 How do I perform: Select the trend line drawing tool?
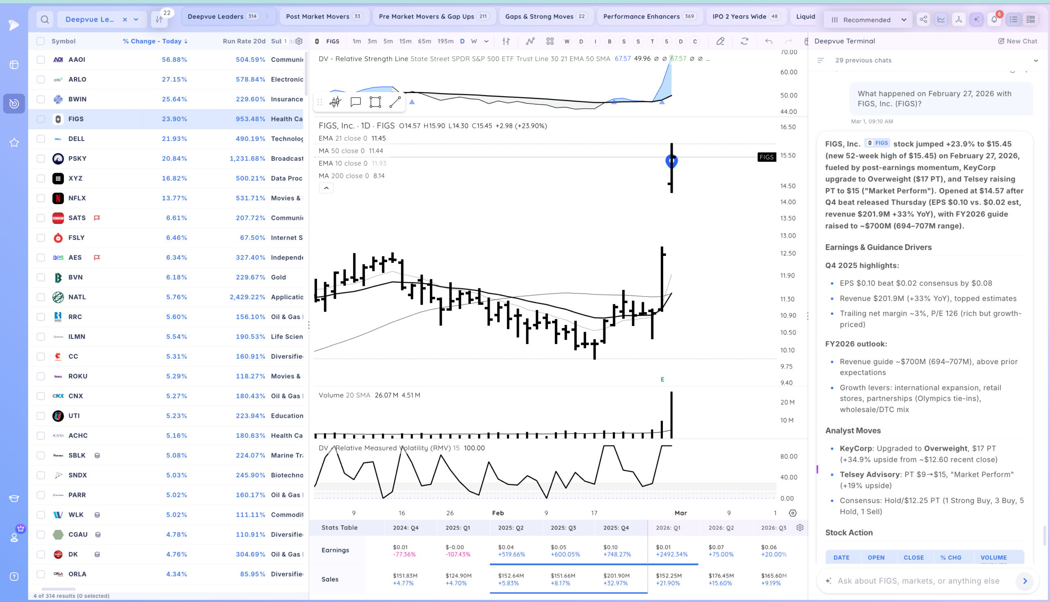point(395,102)
